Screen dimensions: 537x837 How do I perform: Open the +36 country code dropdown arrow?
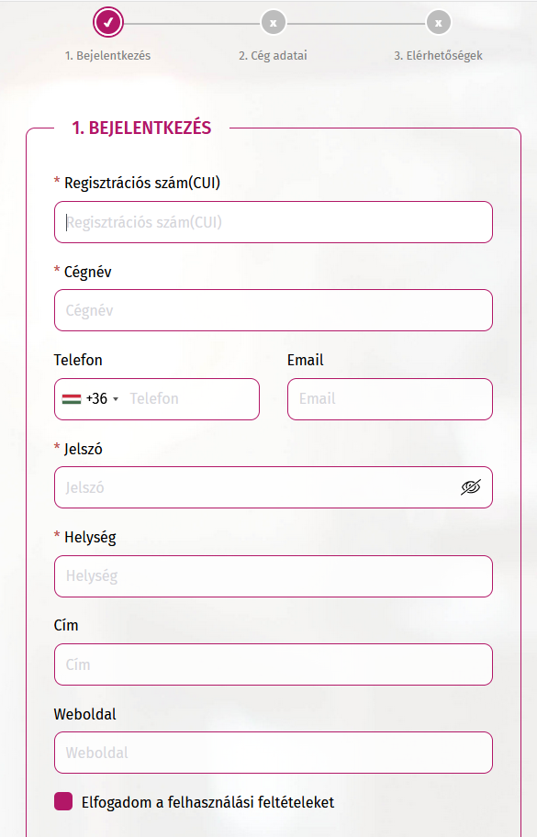click(x=116, y=399)
